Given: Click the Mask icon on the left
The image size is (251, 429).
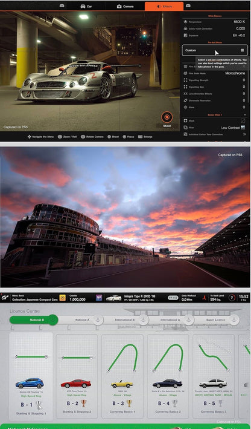Looking at the screenshot, I should coord(185,120).
